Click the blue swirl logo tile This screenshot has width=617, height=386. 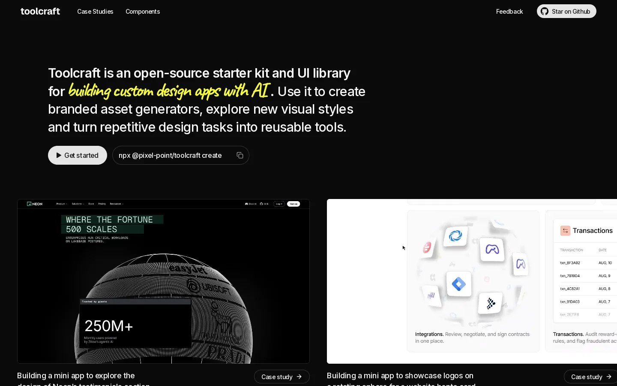(455, 235)
